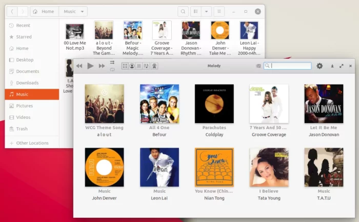Skip to next track in Melody

pyautogui.click(x=102, y=66)
